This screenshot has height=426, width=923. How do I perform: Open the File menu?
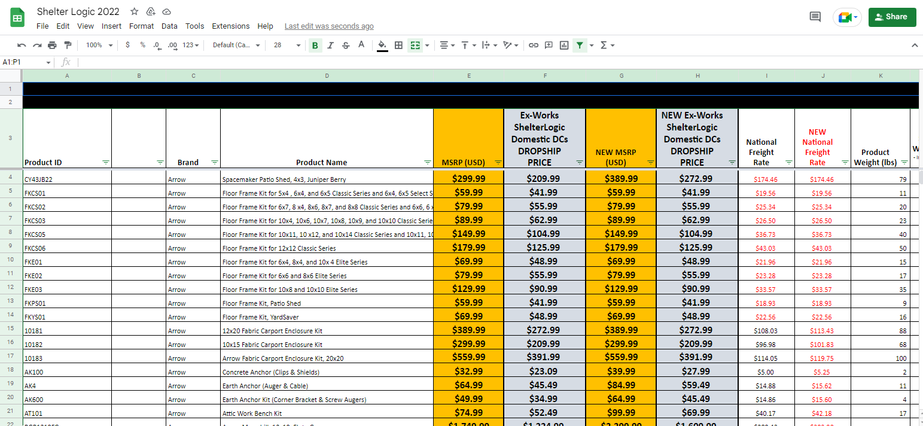click(x=42, y=26)
